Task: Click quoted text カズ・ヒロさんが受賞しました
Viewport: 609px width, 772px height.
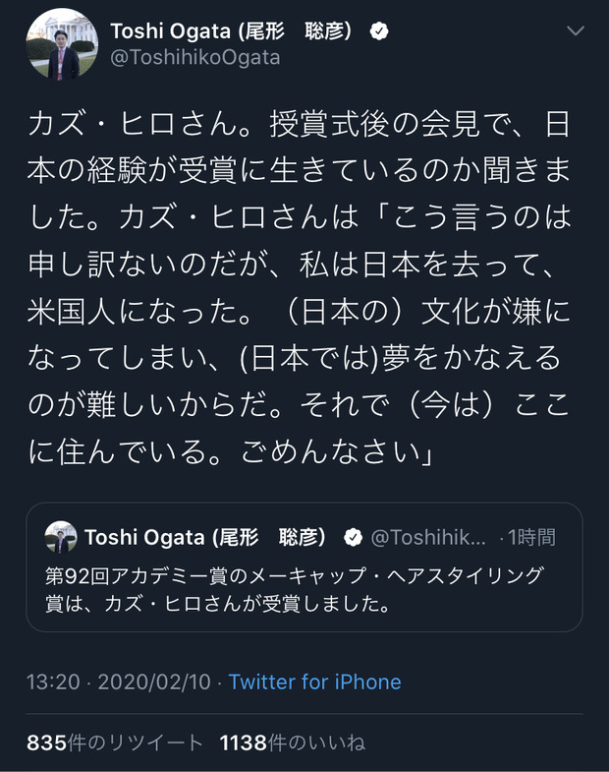Action: point(247,604)
